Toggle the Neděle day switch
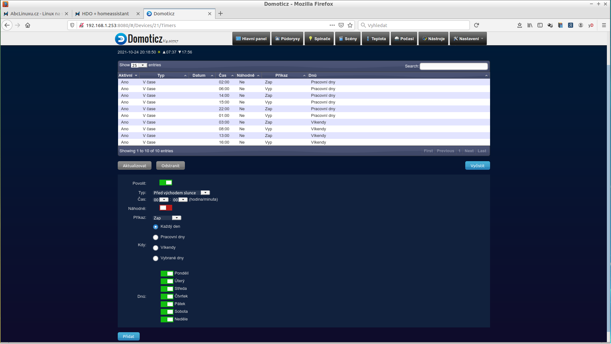Screen dimensions: 611x344 point(167,319)
